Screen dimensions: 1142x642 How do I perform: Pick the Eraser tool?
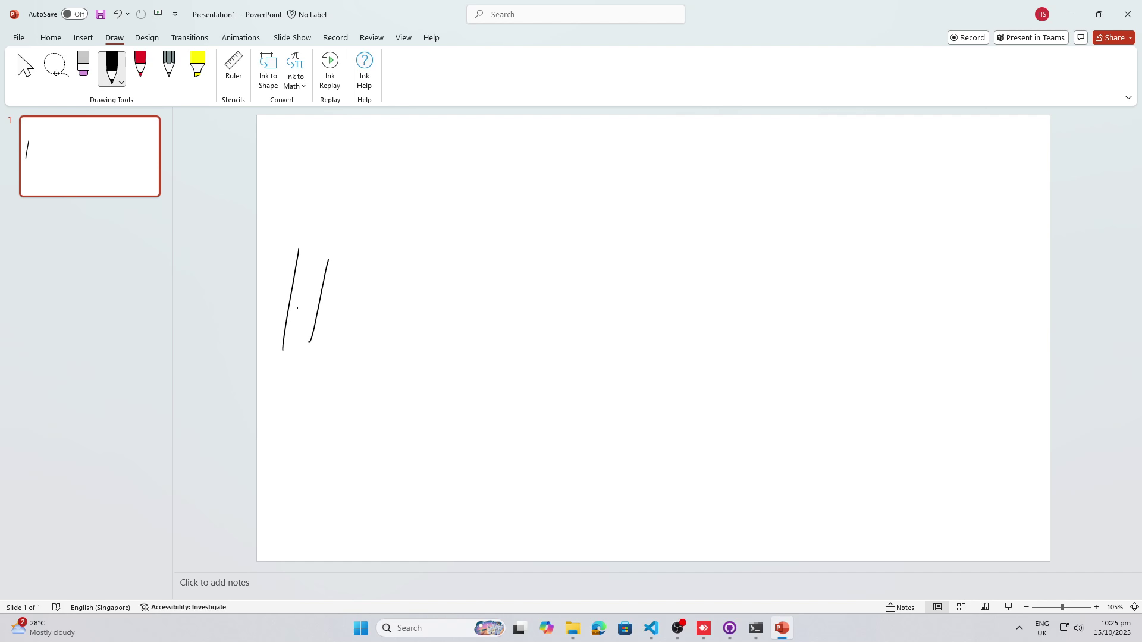pyautogui.click(x=83, y=64)
